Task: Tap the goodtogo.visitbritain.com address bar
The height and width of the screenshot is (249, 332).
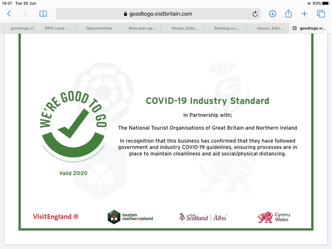Action: [x=158, y=14]
